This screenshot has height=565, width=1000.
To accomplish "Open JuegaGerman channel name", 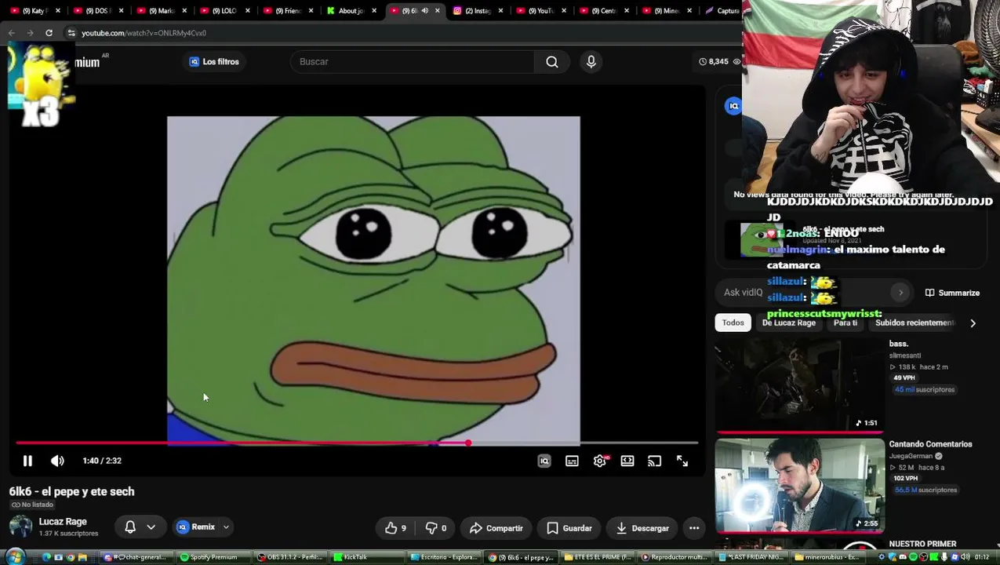I will 911,456.
